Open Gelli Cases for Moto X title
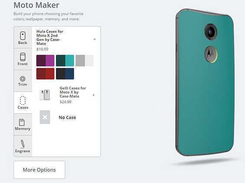The height and width of the screenshot is (183, 245). [x=73, y=92]
